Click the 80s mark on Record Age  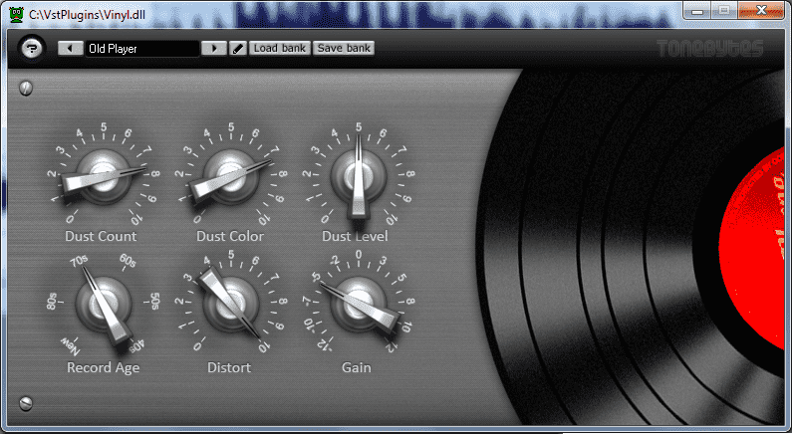(x=52, y=303)
